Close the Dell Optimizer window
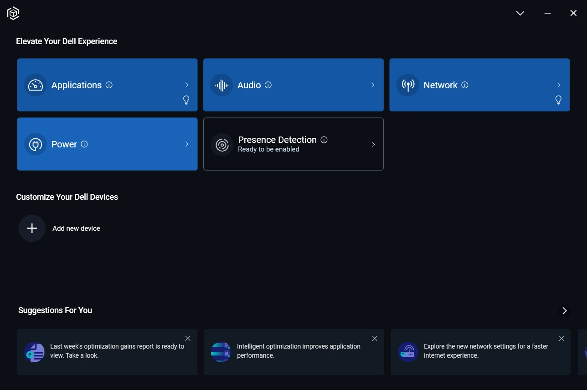 [x=573, y=13]
